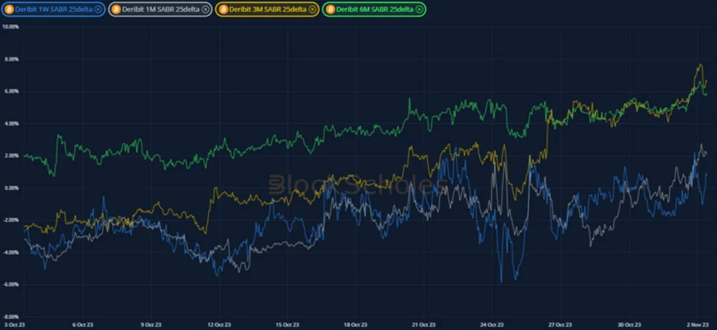Click the Bitcoin icon in the 3M chip

point(223,10)
